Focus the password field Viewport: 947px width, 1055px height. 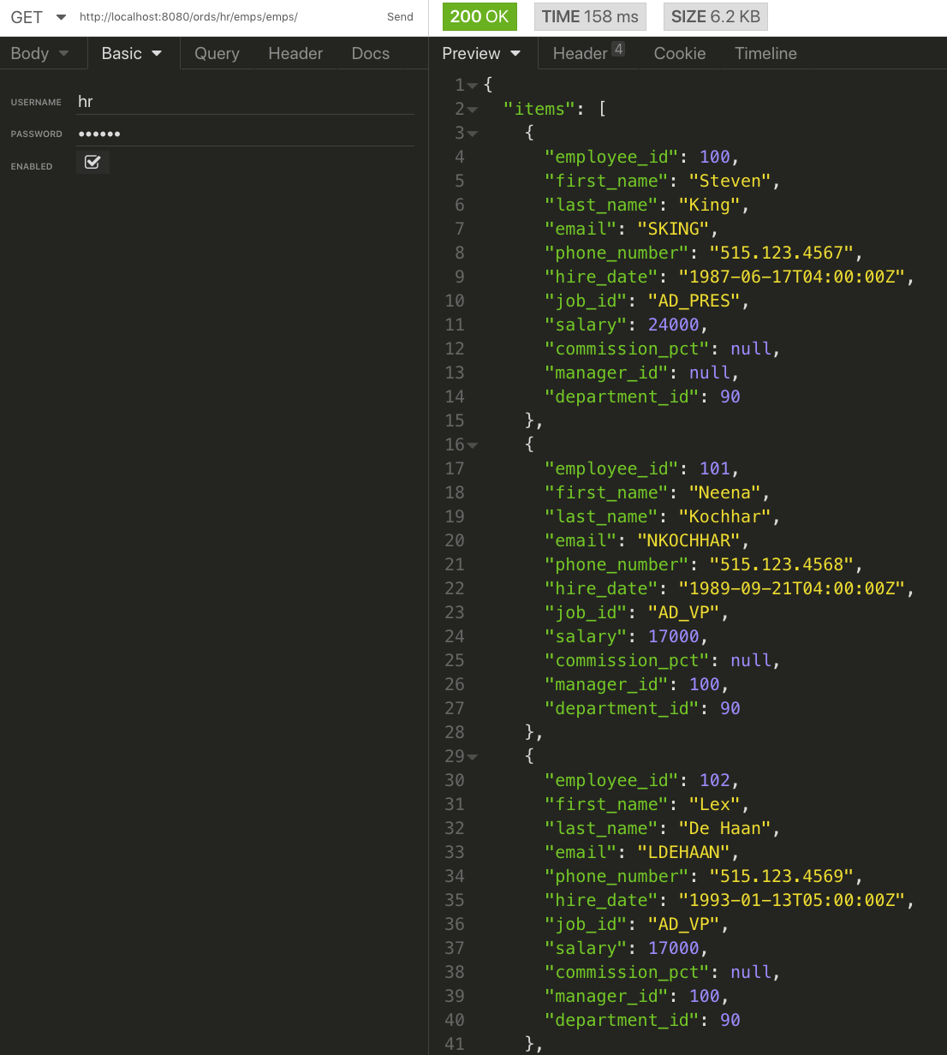click(x=246, y=134)
